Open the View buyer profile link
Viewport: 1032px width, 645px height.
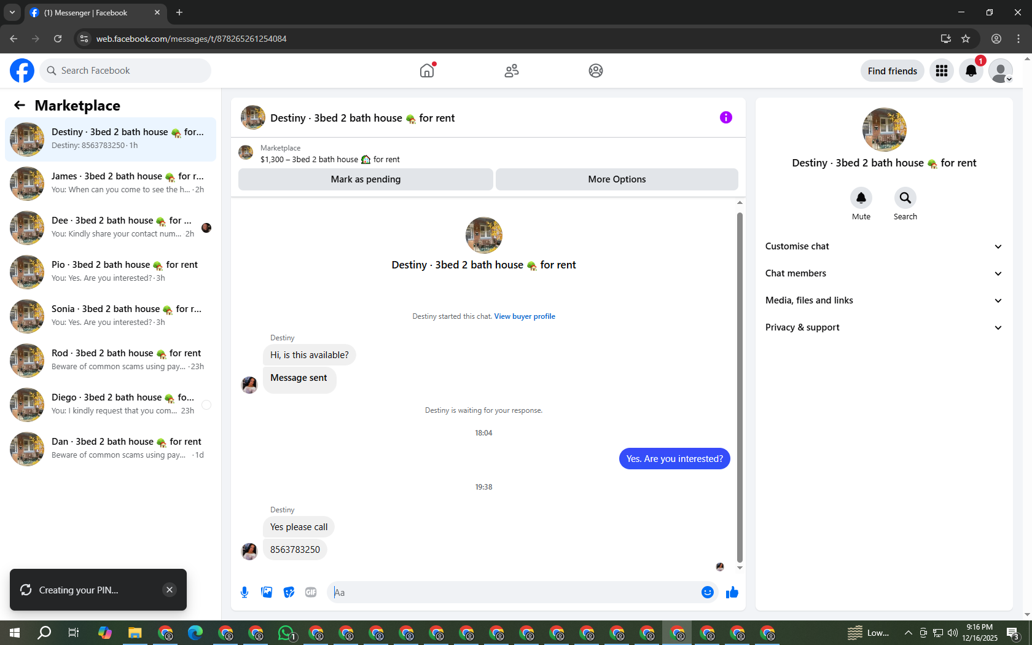coord(525,316)
